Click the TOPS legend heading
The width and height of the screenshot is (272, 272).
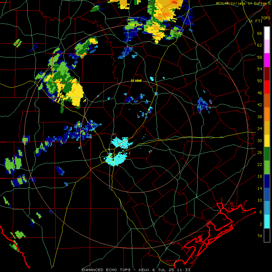tap(266, 18)
